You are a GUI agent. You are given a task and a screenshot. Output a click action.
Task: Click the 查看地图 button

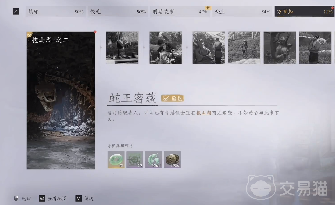[57, 198]
